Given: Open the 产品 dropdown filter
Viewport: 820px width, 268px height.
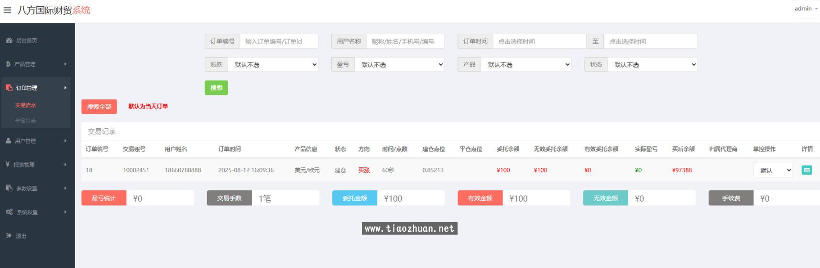Looking at the screenshot, I should [x=526, y=65].
